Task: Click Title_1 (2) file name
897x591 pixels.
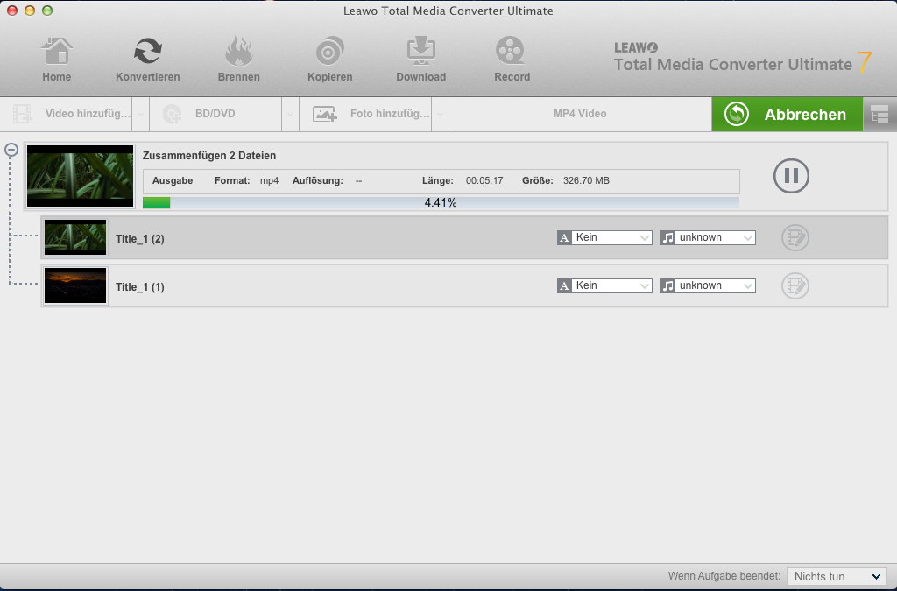Action: (x=139, y=239)
